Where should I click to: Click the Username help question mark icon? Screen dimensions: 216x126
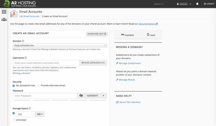point(26,58)
